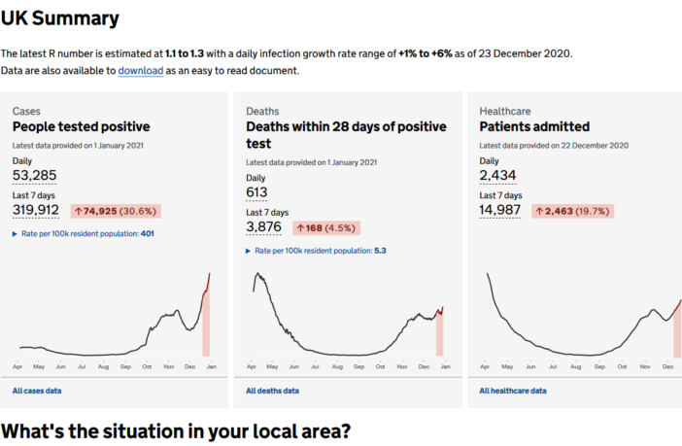The height and width of the screenshot is (446, 682).
Task: Click the last 7 days admissions figure 14,987
Action: coord(500,210)
